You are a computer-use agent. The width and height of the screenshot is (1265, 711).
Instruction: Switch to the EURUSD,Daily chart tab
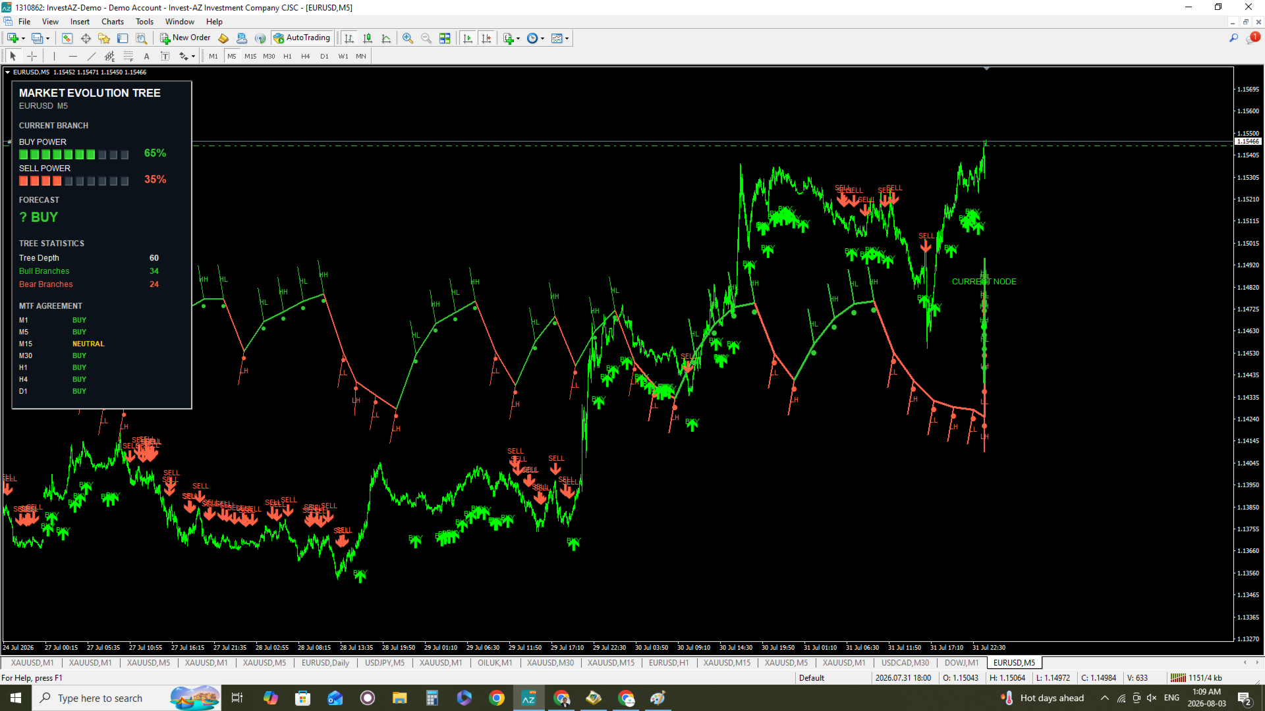pyautogui.click(x=325, y=663)
